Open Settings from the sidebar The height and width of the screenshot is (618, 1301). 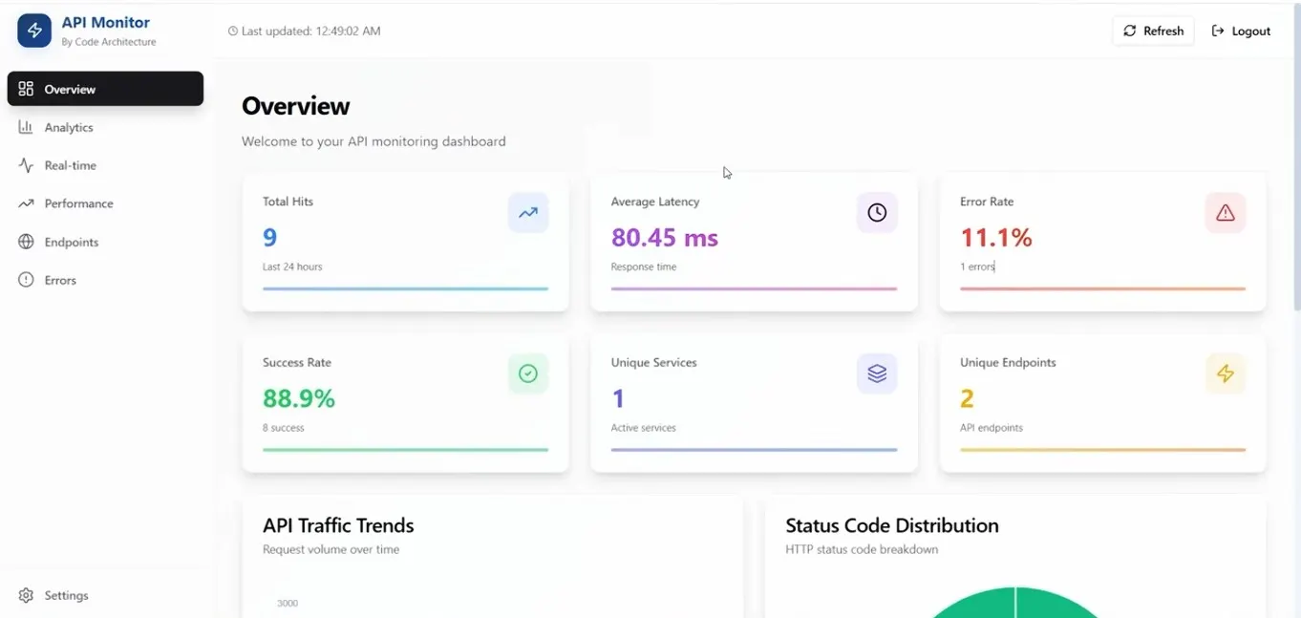click(105, 595)
